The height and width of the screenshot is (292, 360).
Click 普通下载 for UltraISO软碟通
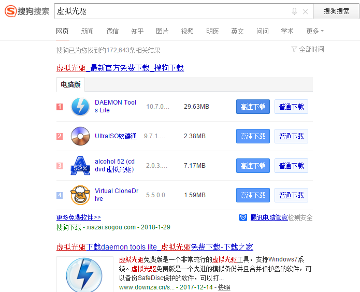291,136
